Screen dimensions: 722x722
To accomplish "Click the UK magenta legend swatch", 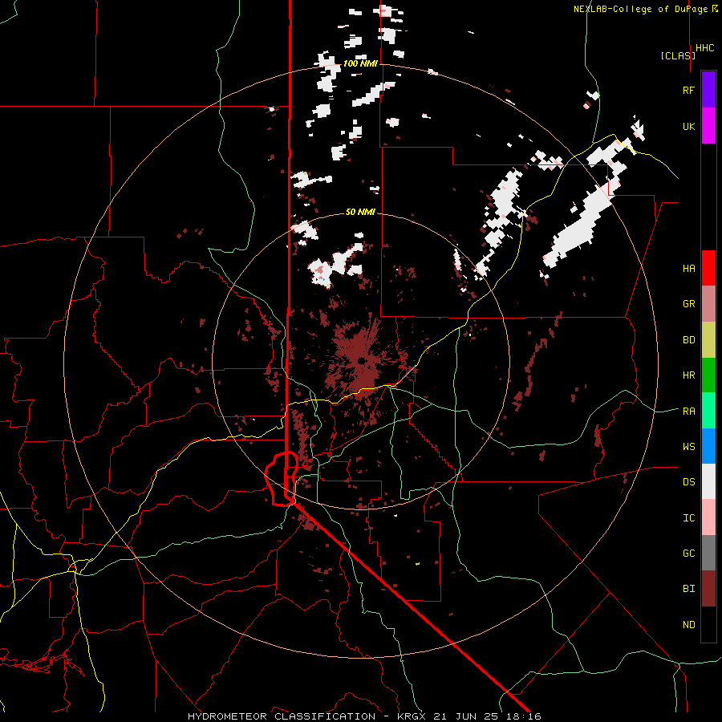I will (x=708, y=126).
